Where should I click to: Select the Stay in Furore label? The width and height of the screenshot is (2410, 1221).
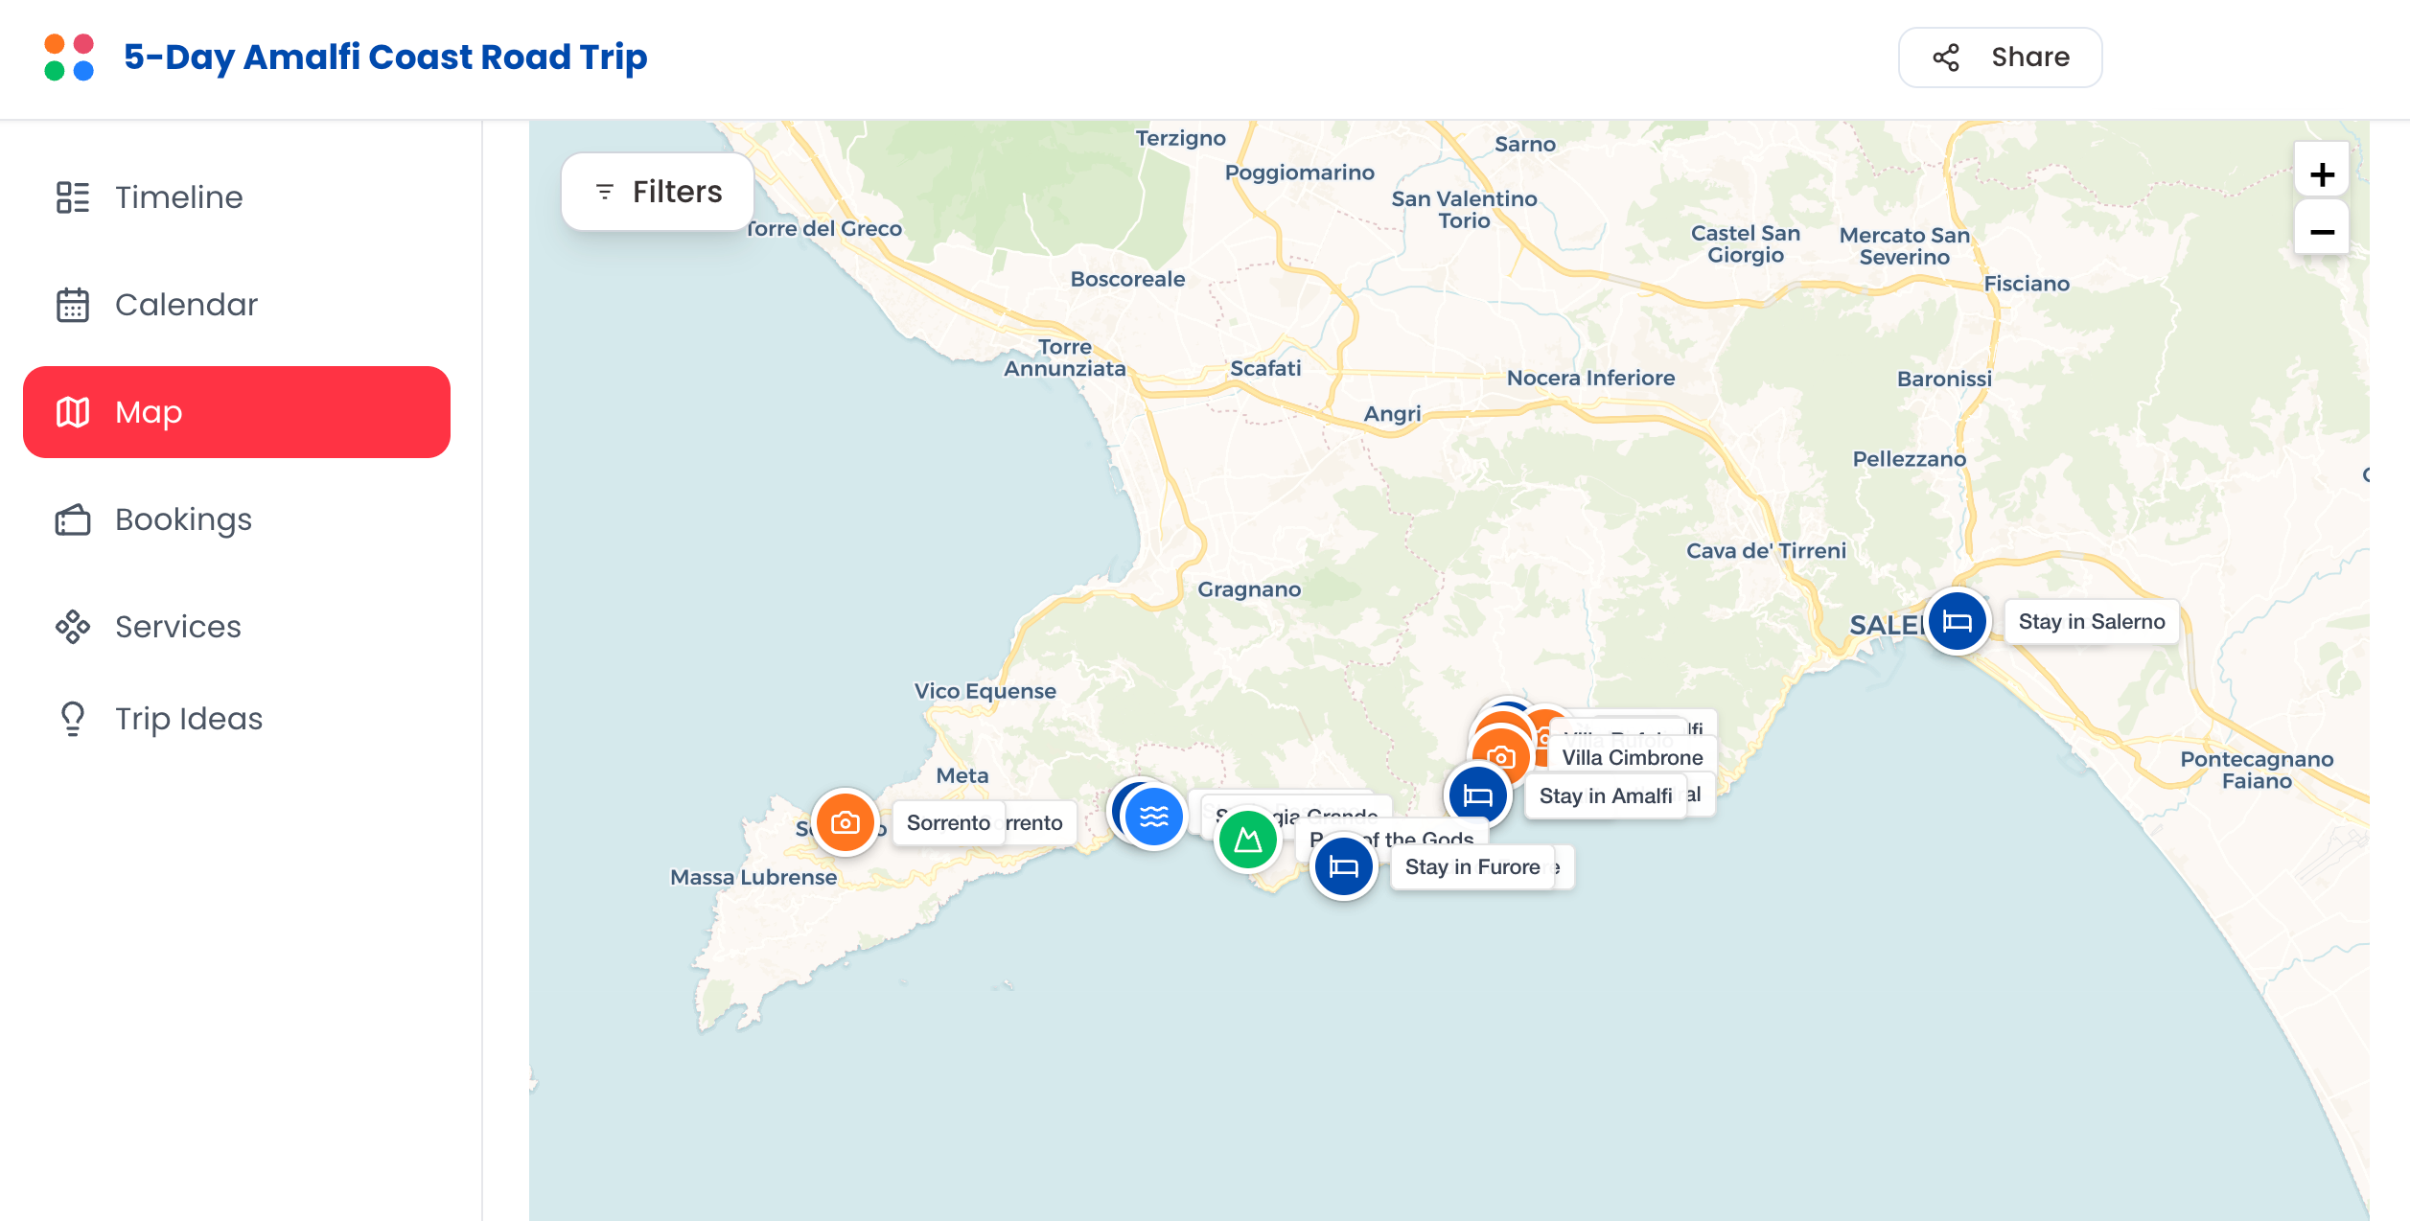tap(1472, 866)
